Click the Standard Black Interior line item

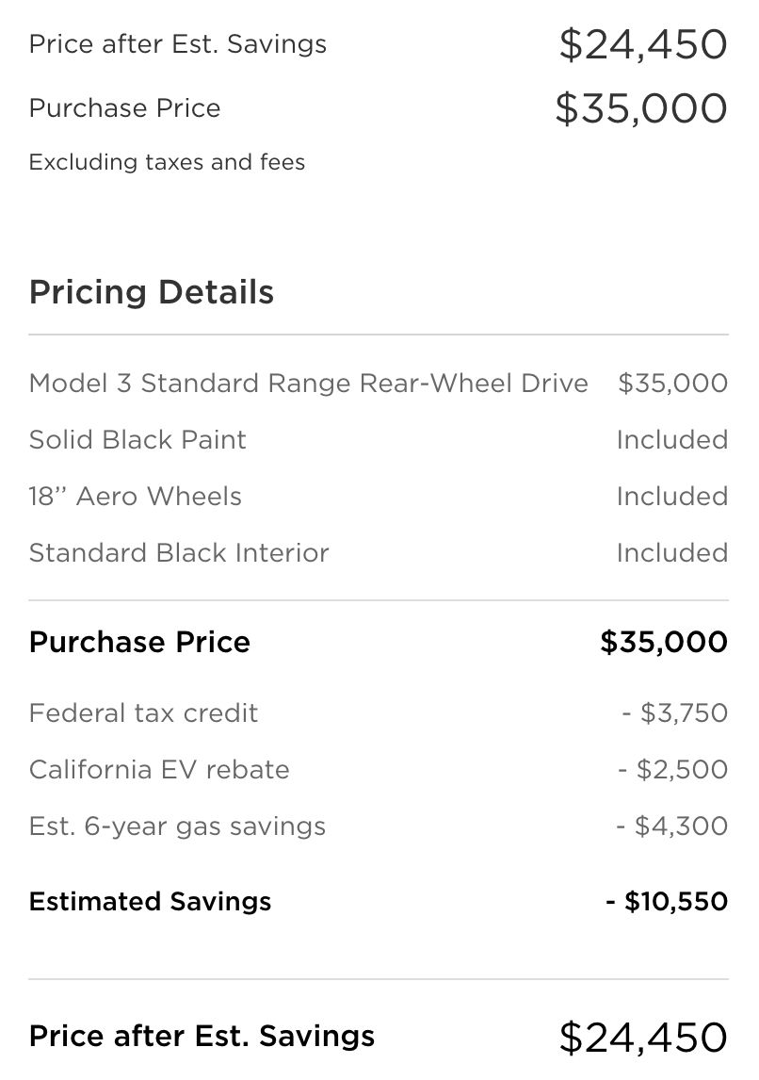[x=379, y=552]
